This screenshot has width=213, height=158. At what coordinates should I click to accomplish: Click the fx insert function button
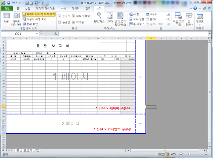point(56,34)
